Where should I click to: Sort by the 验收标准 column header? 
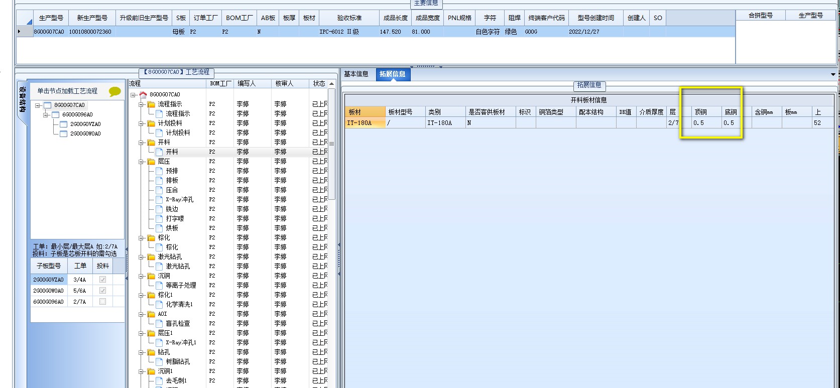click(349, 18)
